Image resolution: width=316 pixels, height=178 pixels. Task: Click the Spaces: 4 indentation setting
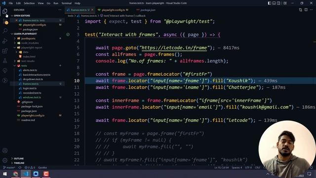pyautogui.click(x=237, y=168)
